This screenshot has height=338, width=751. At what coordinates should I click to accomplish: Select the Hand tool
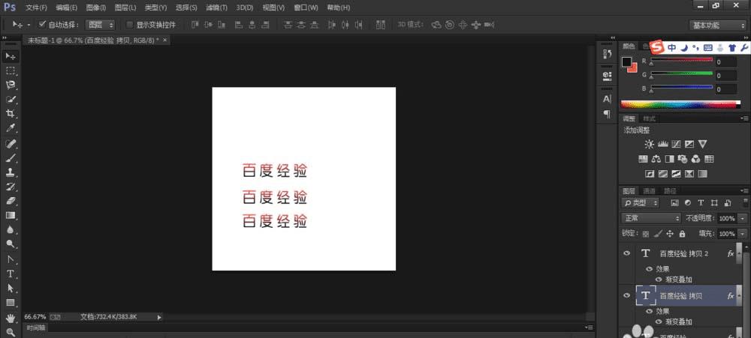point(11,318)
